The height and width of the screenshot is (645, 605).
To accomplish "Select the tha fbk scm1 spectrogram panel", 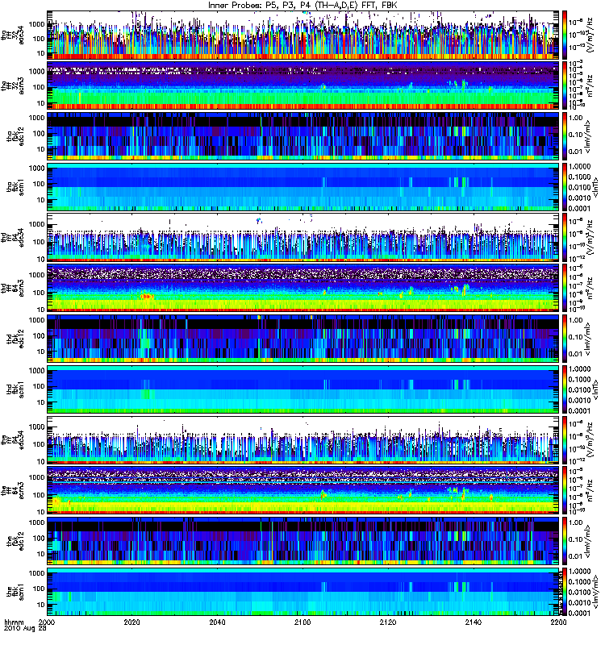I will point(303,187).
